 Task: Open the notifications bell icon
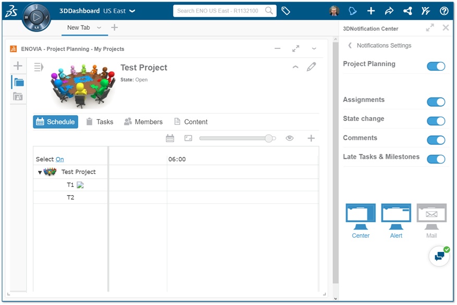point(352,11)
